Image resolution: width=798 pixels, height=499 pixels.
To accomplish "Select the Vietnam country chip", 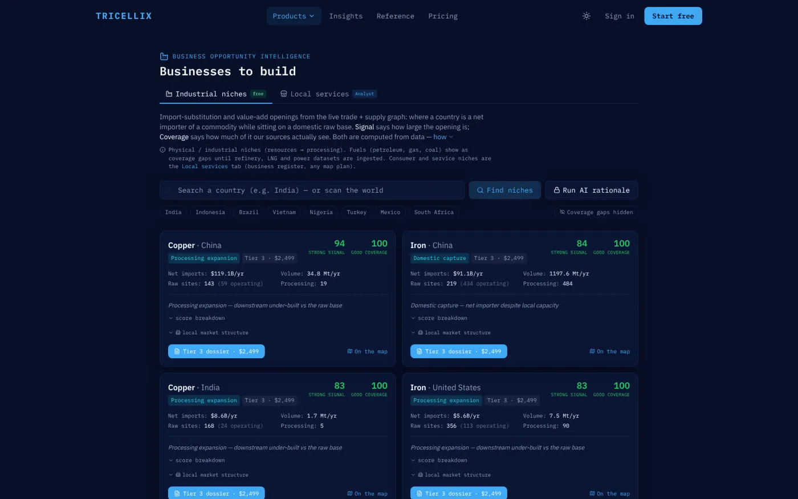I will click(x=284, y=212).
